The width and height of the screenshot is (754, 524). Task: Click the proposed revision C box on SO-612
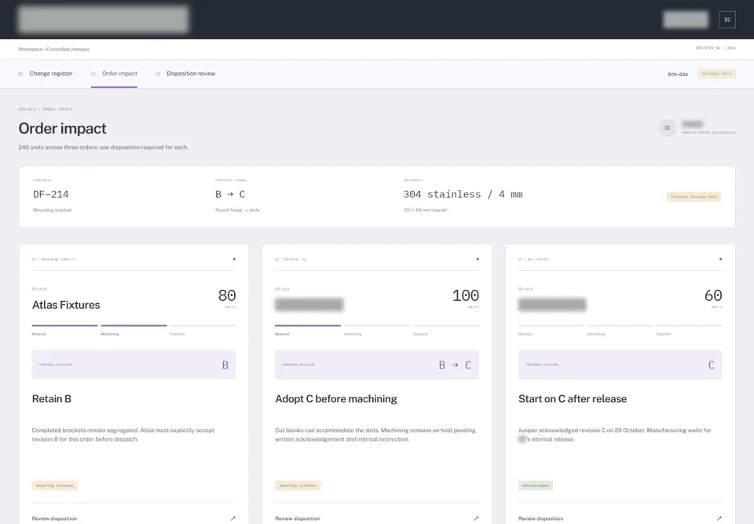click(x=620, y=365)
